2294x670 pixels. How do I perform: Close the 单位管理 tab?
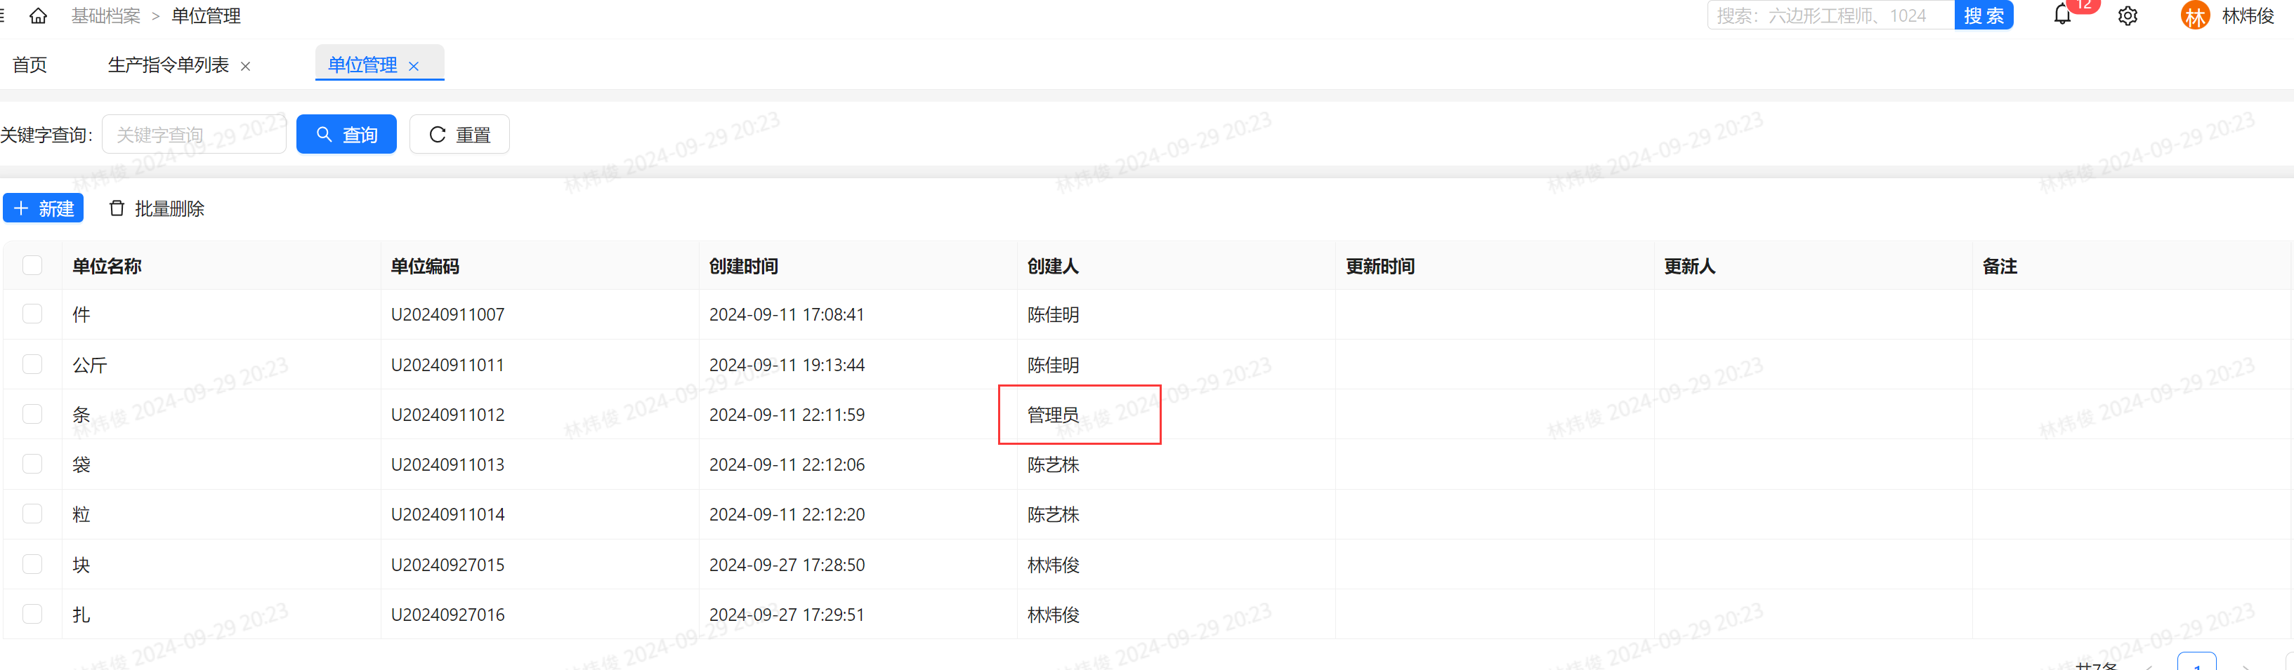(413, 66)
